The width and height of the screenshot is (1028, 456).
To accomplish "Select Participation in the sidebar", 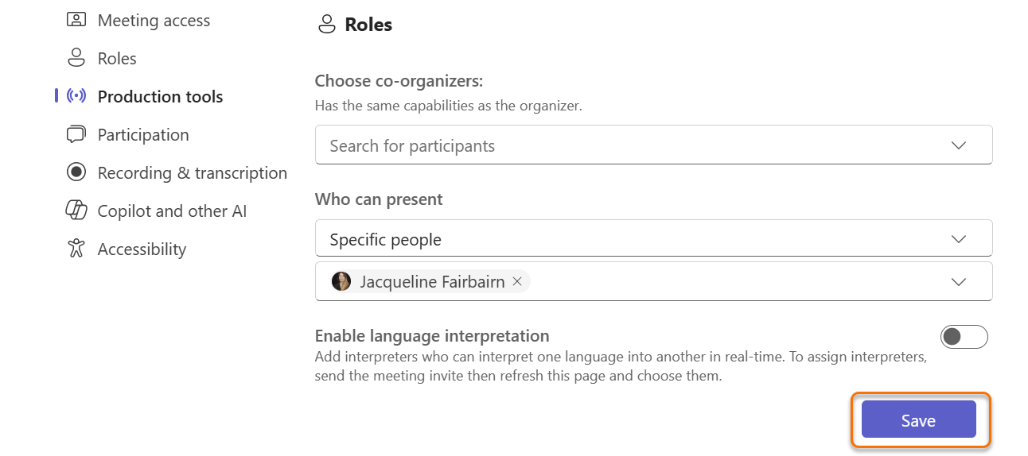I will tap(143, 135).
